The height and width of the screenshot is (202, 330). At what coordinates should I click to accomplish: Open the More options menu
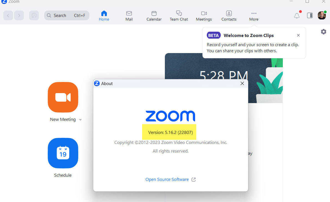point(253,15)
